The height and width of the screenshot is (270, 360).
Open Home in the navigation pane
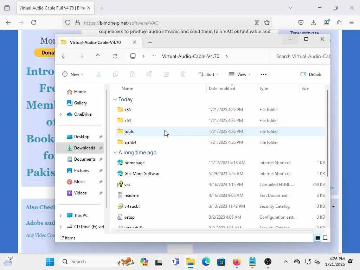click(x=80, y=92)
